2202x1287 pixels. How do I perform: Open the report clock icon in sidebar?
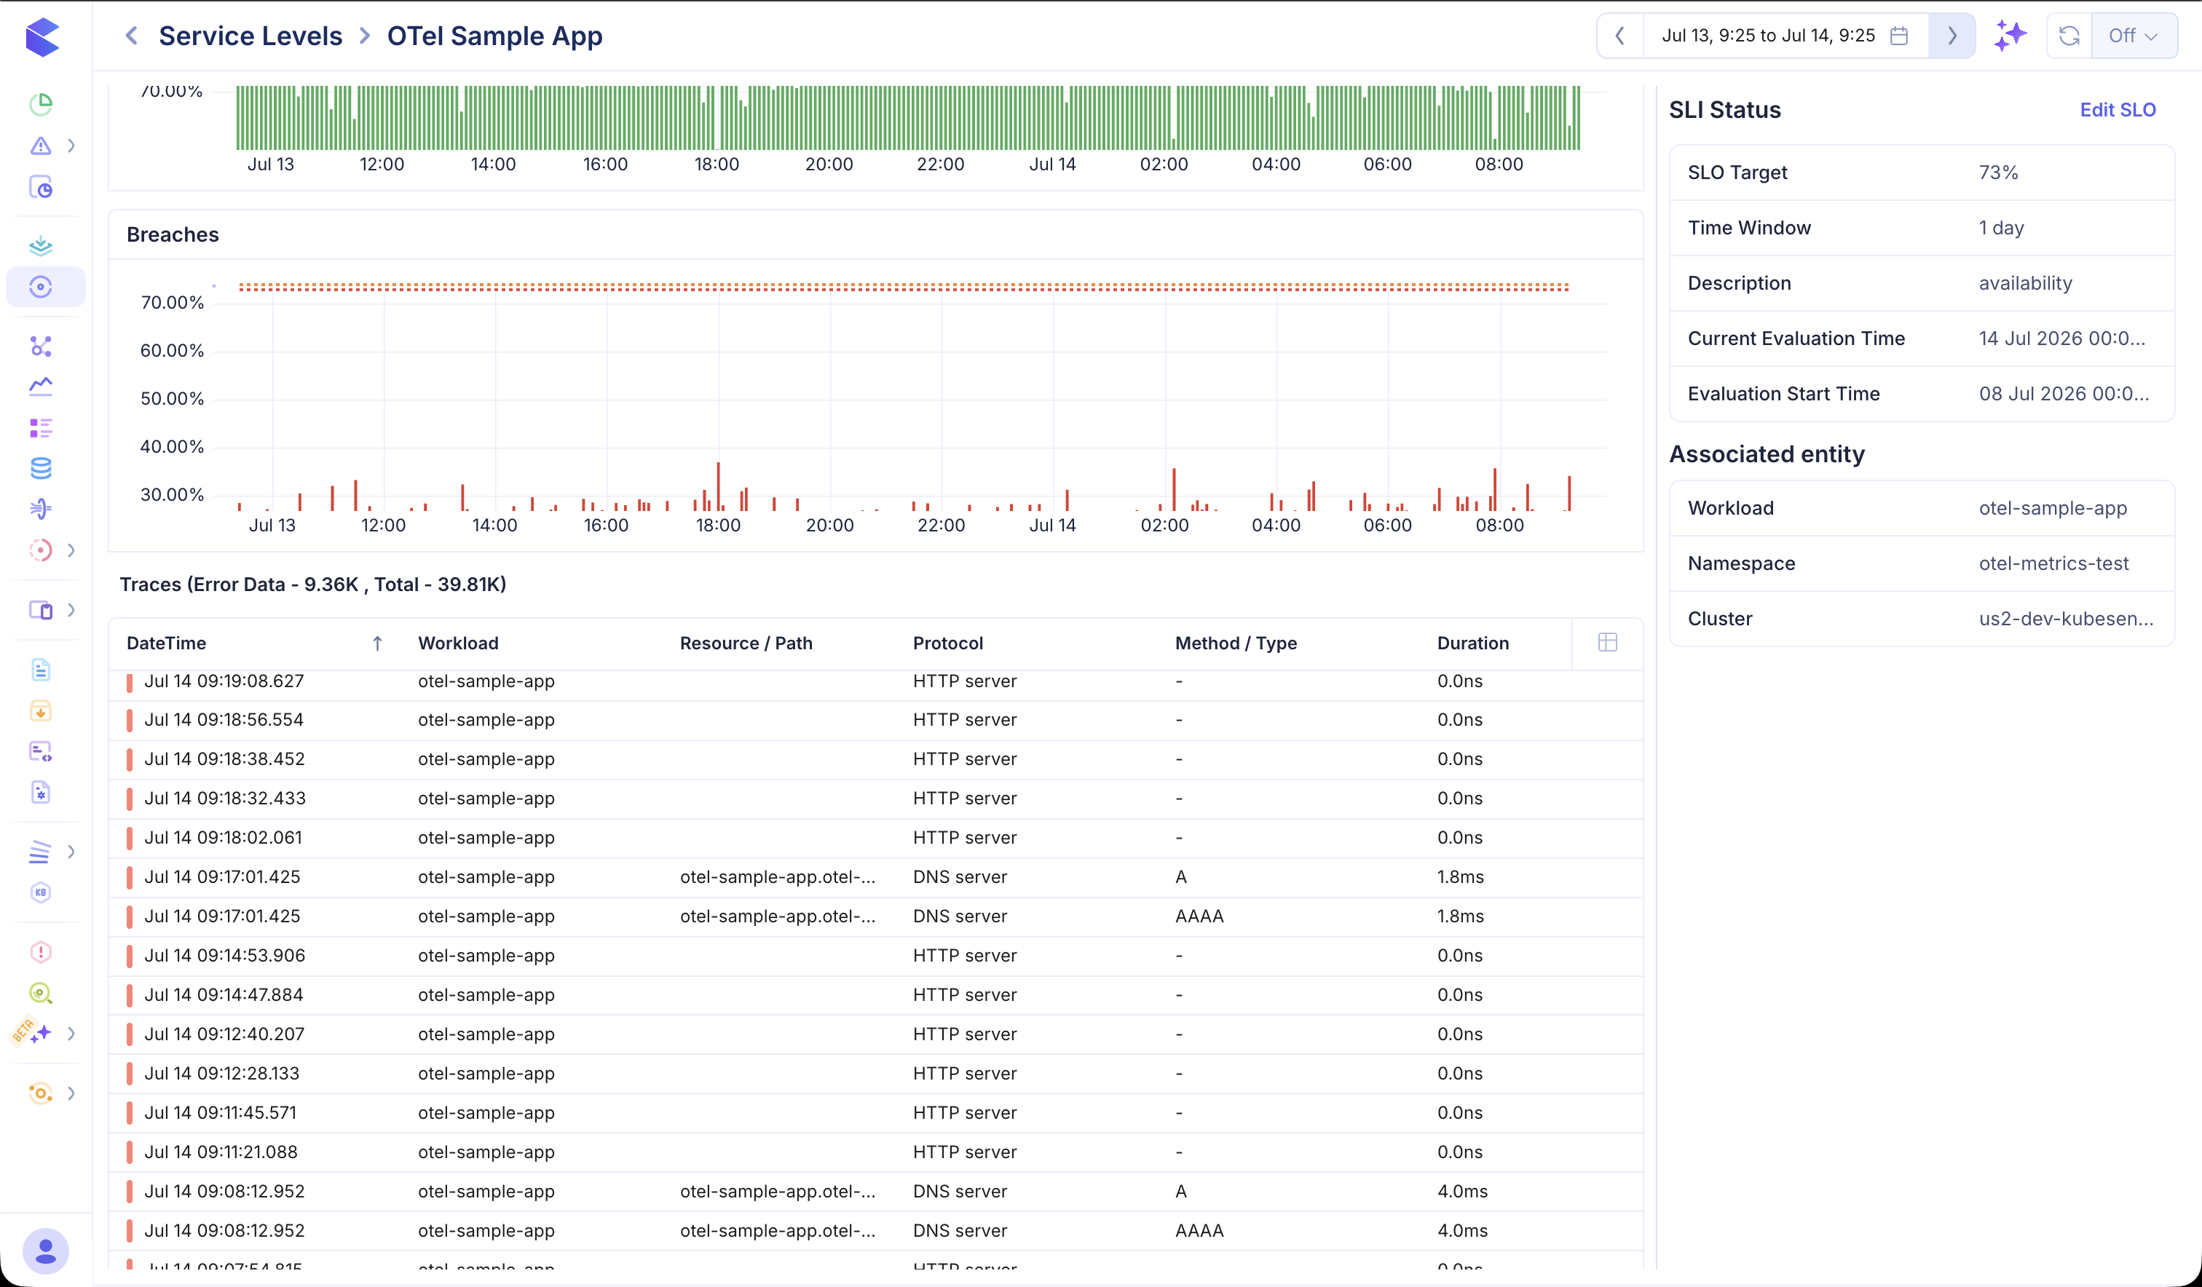[x=40, y=187]
